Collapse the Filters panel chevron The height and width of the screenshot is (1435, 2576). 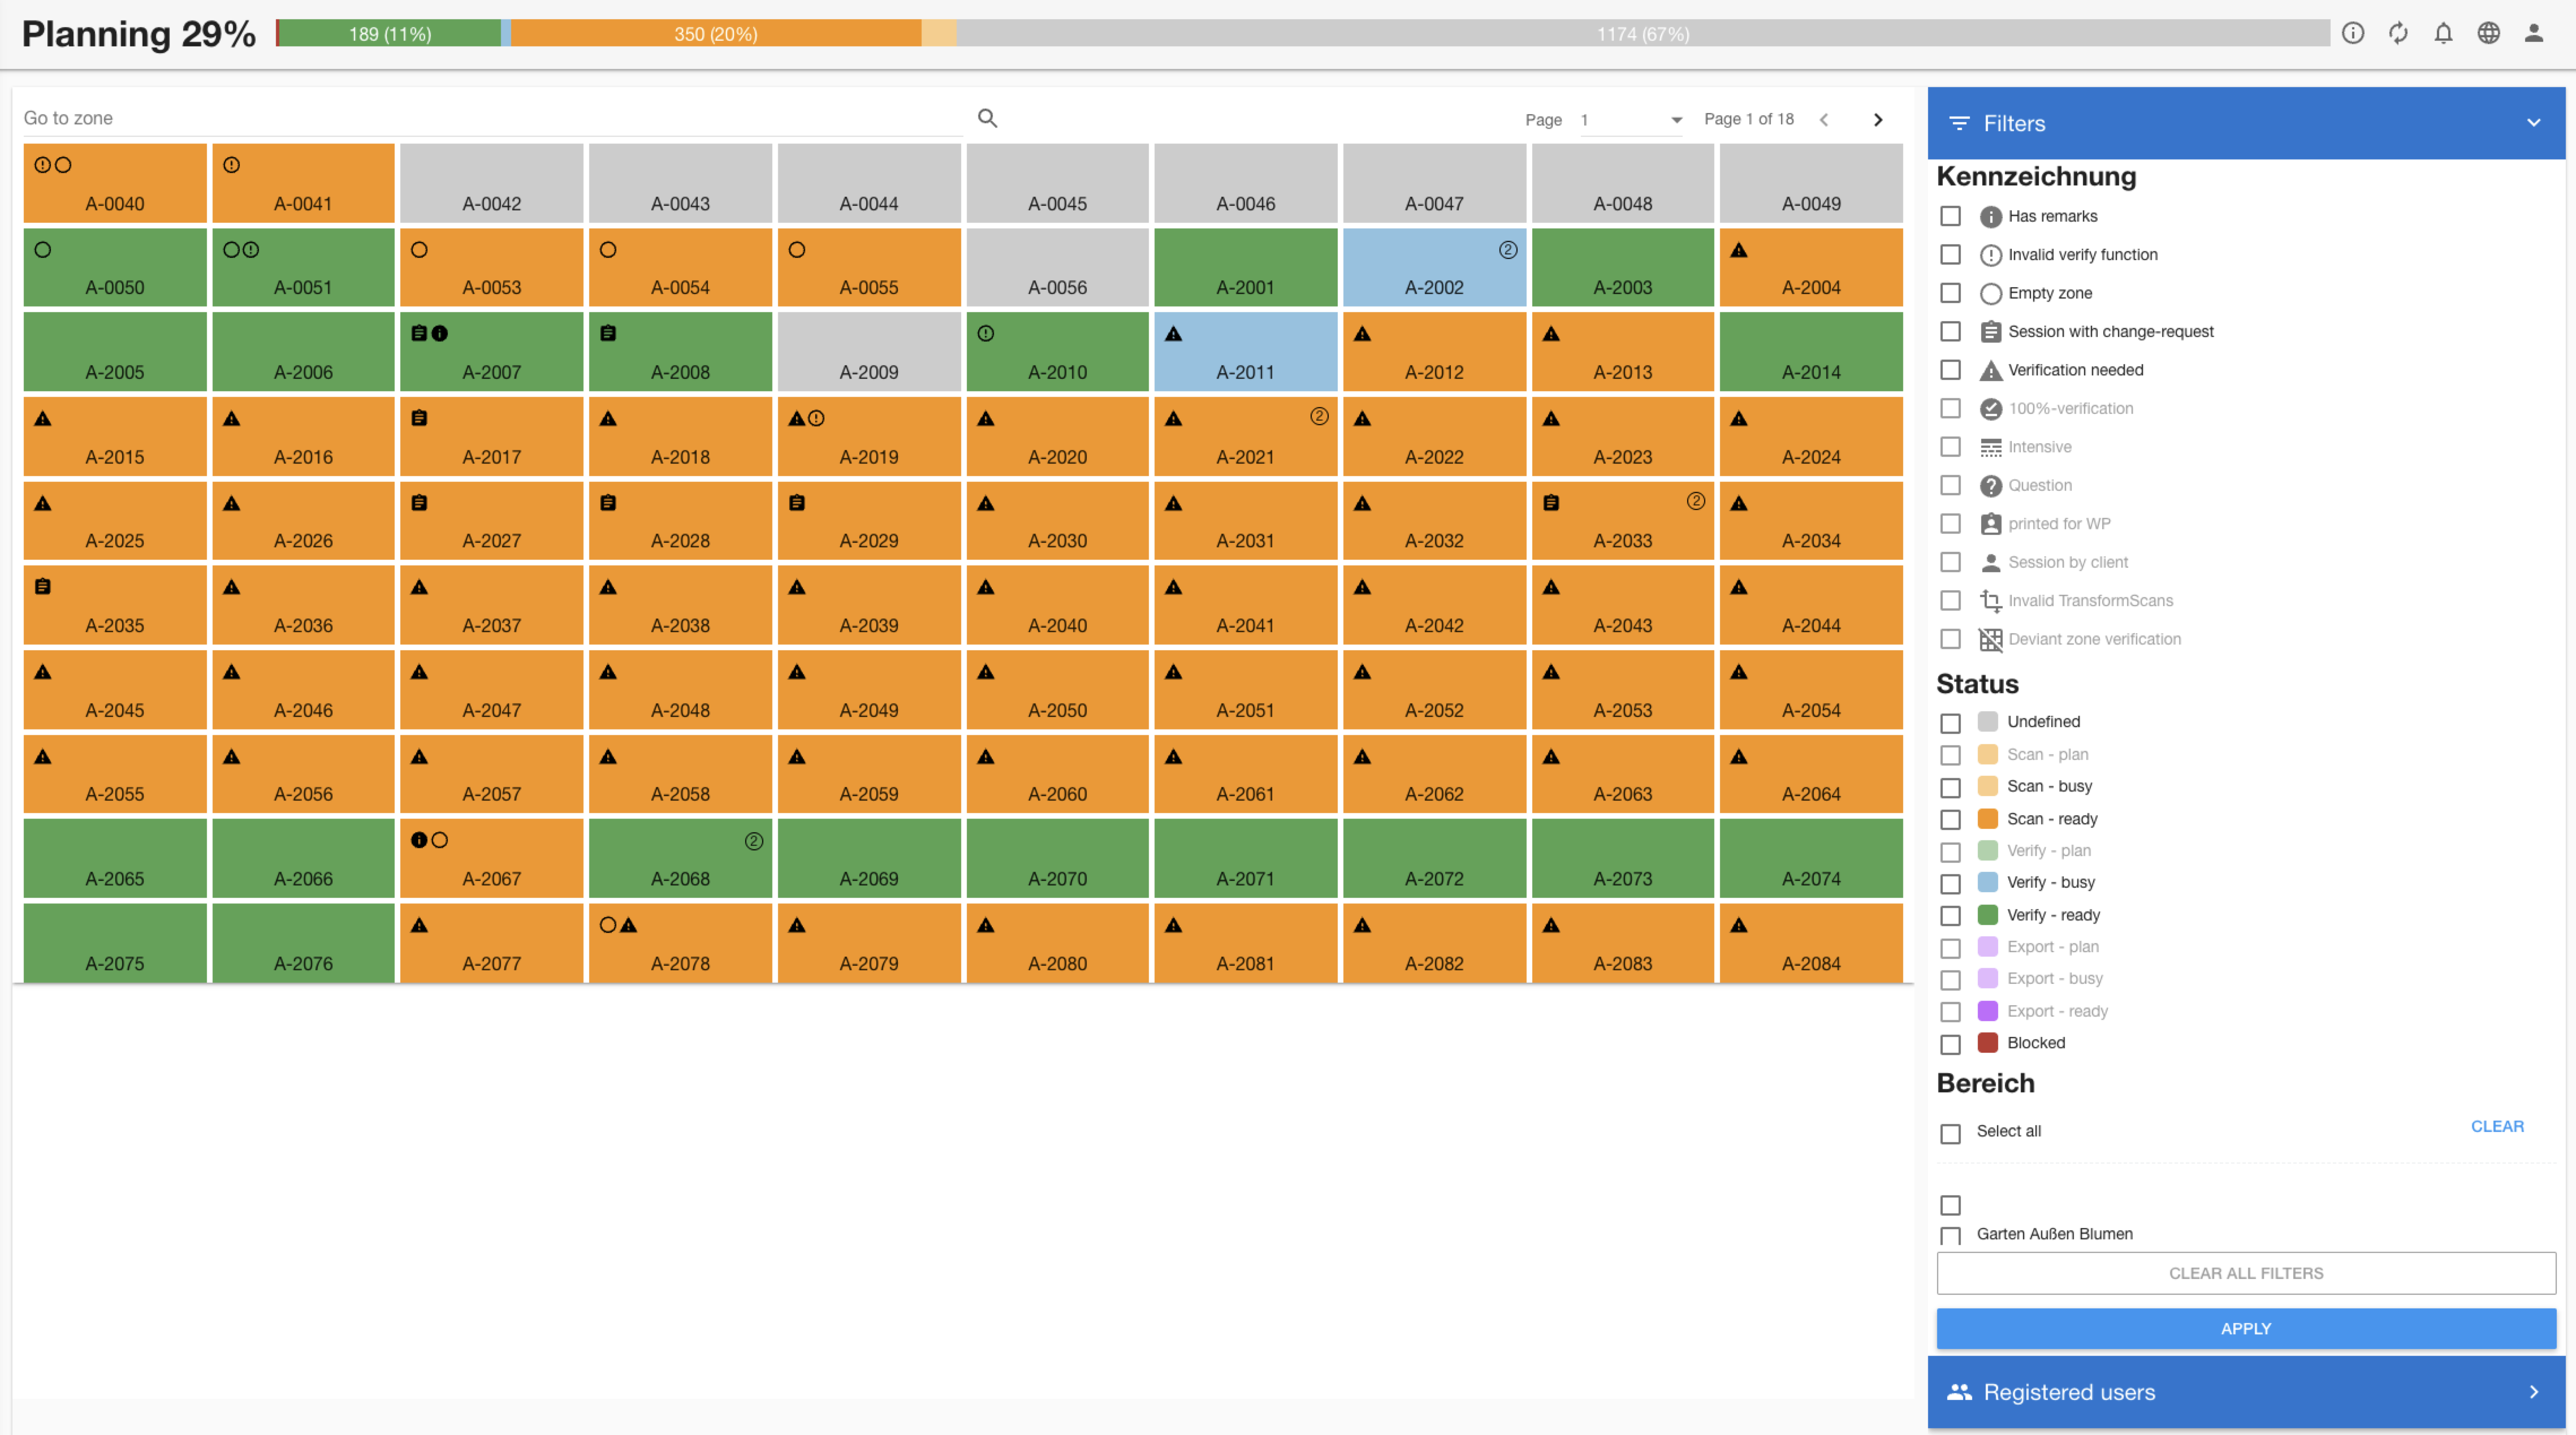pos(2533,123)
